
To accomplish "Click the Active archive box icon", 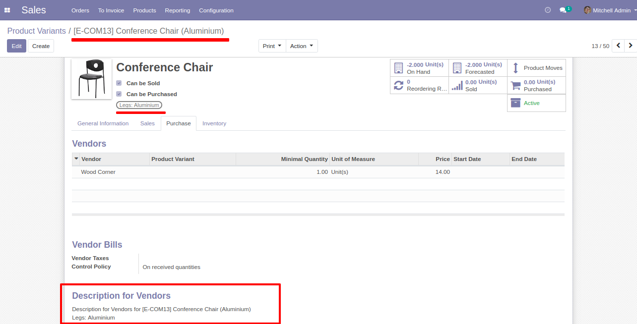I will click(x=515, y=103).
